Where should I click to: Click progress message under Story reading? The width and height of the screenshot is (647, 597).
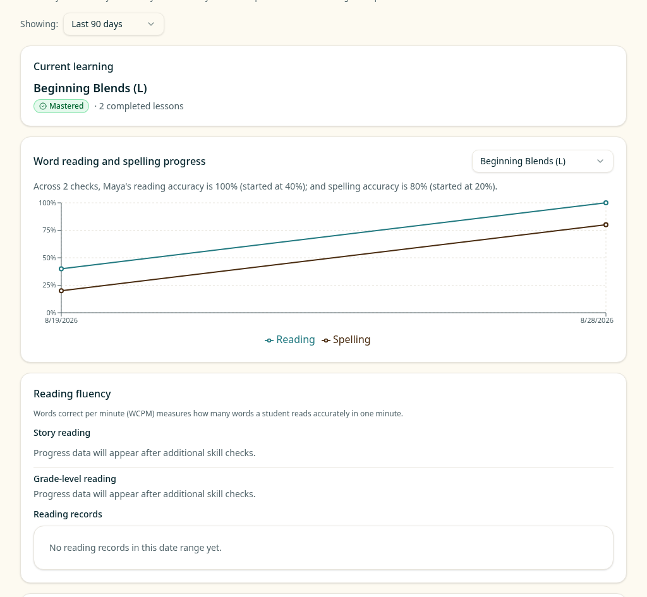click(145, 453)
